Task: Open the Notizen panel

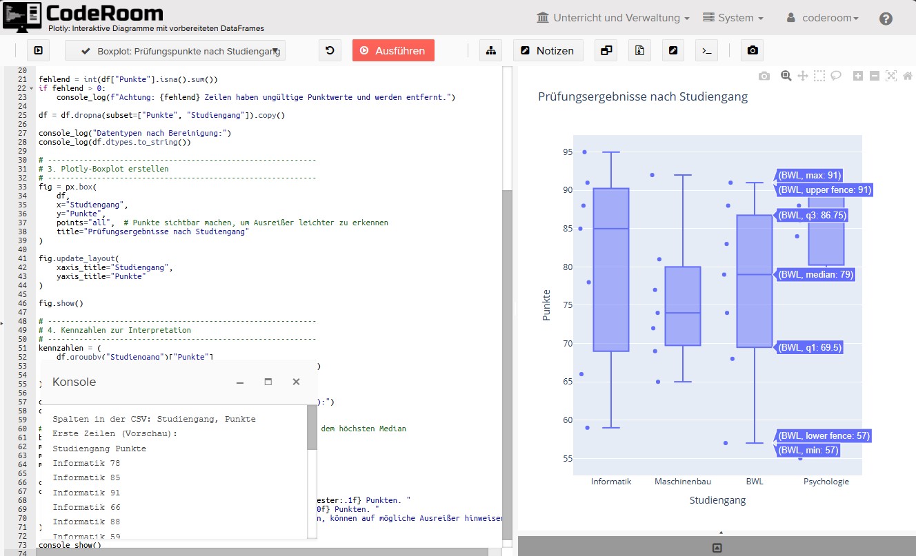Action: 548,50
